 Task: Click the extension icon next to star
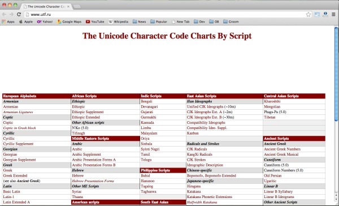[x=317, y=15]
